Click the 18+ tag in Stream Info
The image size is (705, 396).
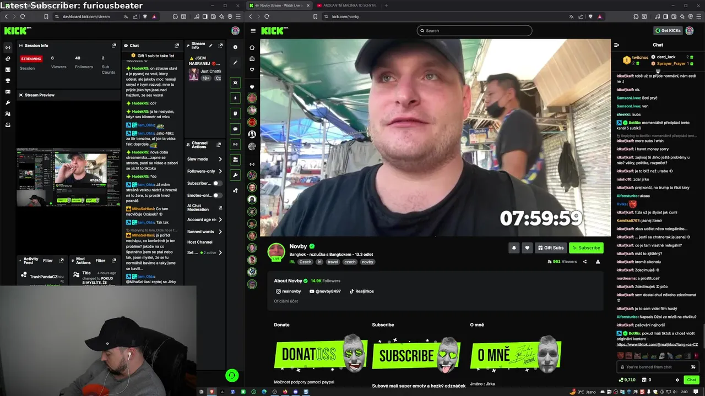206,78
